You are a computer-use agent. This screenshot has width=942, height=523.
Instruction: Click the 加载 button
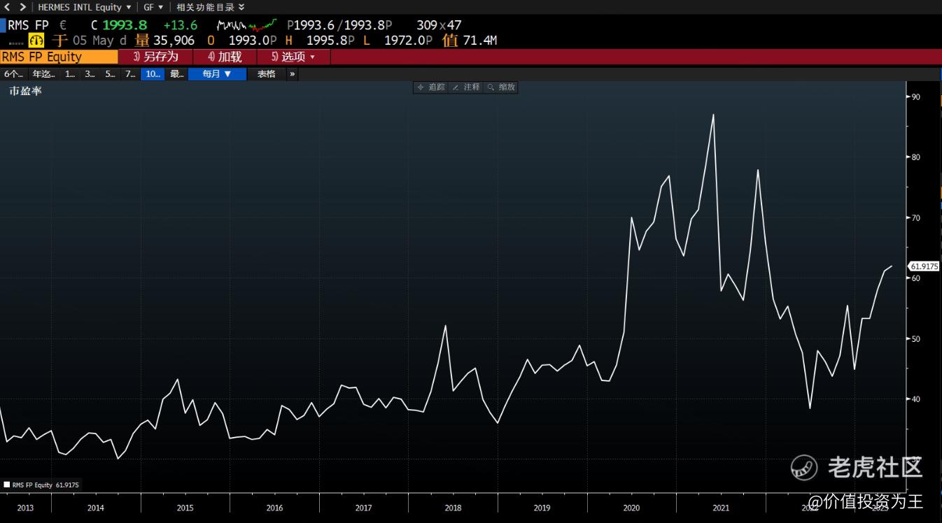[x=225, y=57]
